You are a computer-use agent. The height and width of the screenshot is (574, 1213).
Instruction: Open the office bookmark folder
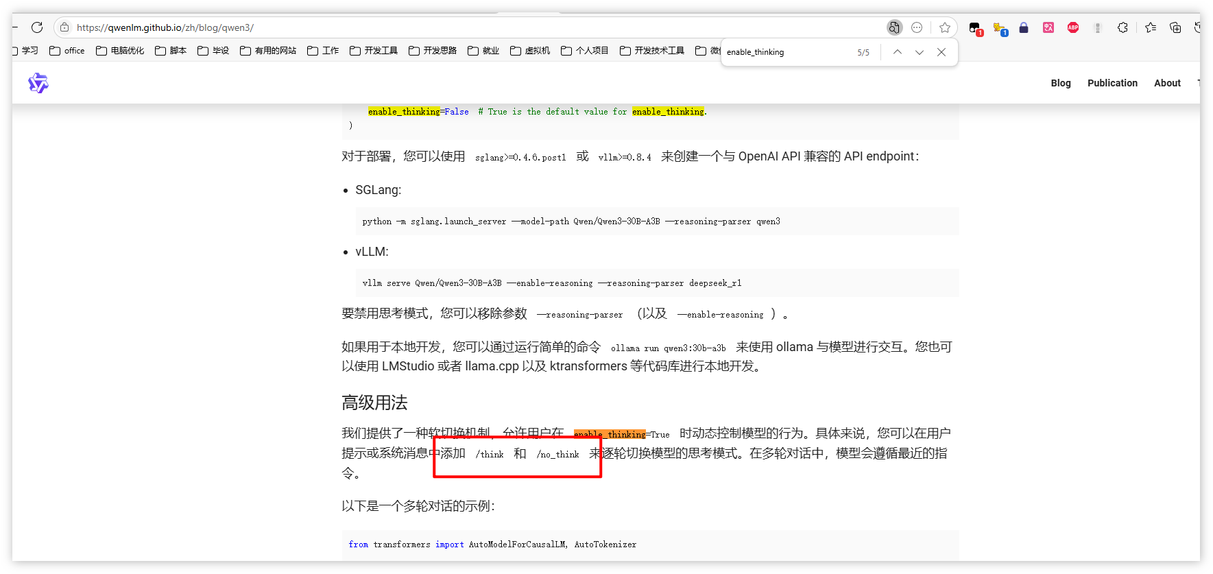pos(67,51)
